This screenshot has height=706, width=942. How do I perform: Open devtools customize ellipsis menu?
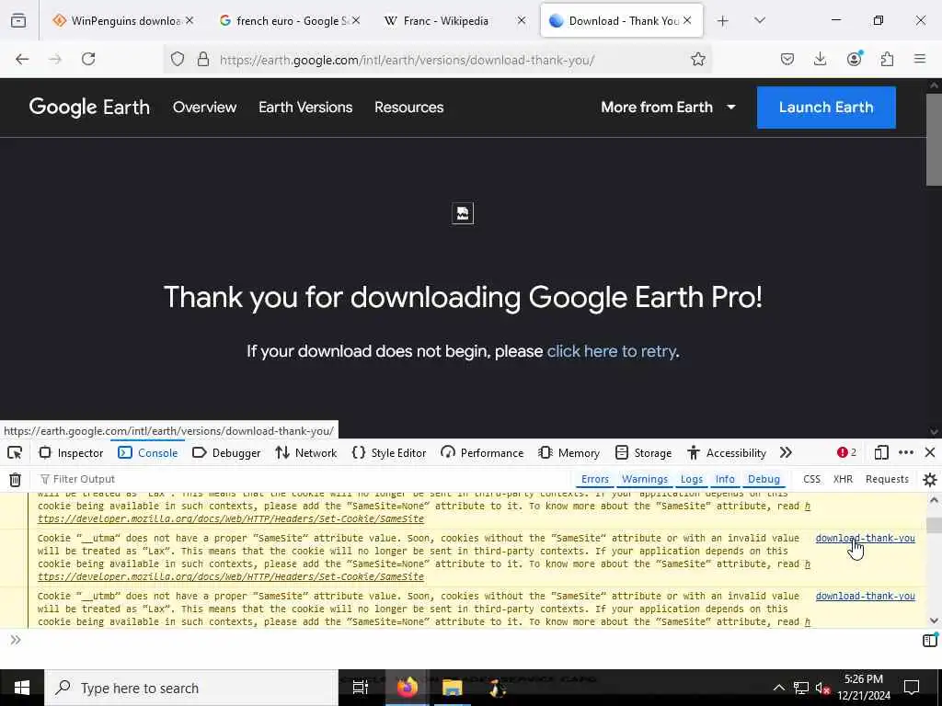[906, 452]
